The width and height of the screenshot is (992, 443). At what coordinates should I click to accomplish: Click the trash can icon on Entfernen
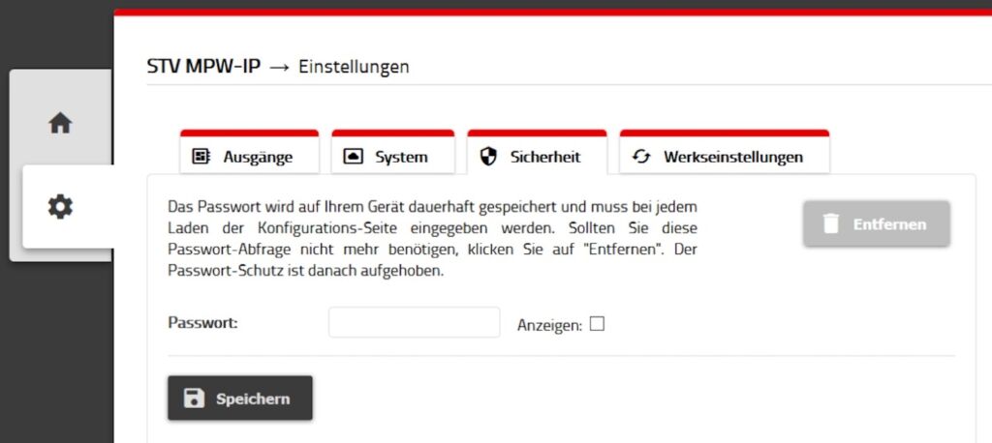[x=830, y=224]
